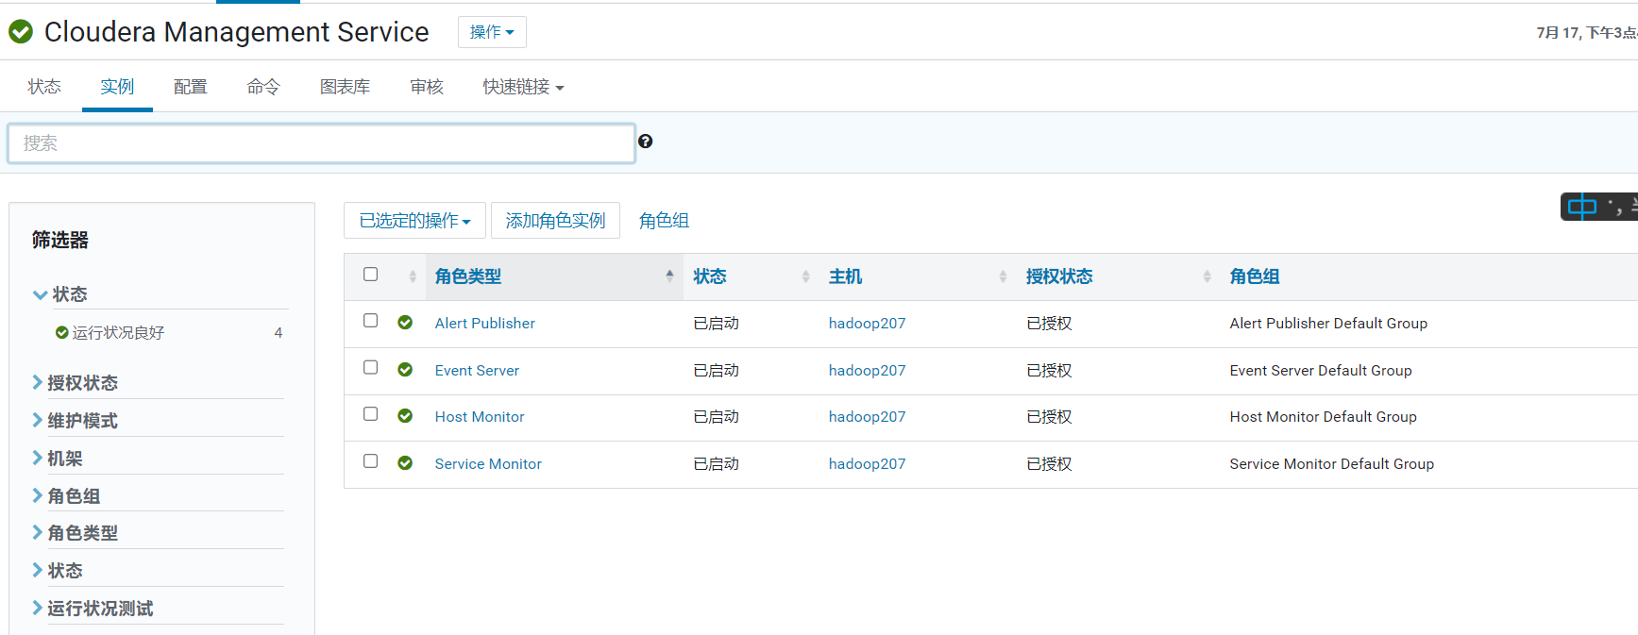
Task: Click the count 4 beside 运行状况良好
Action: point(279,332)
